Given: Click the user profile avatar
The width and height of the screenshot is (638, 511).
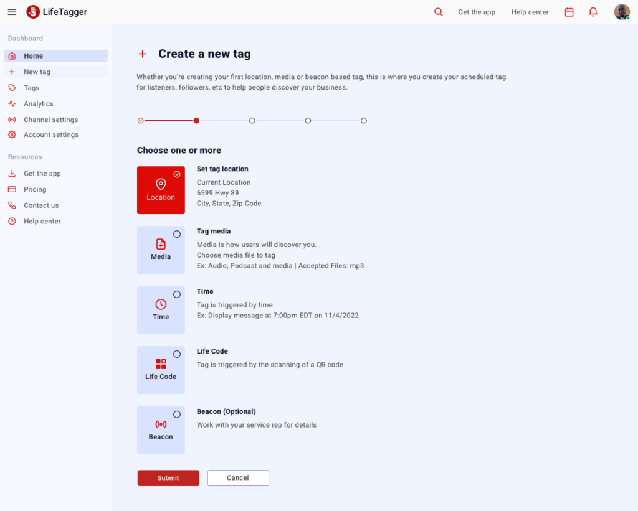Looking at the screenshot, I should click(x=622, y=12).
